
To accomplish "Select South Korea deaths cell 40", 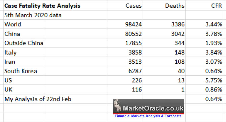I will tap(164, 71).
